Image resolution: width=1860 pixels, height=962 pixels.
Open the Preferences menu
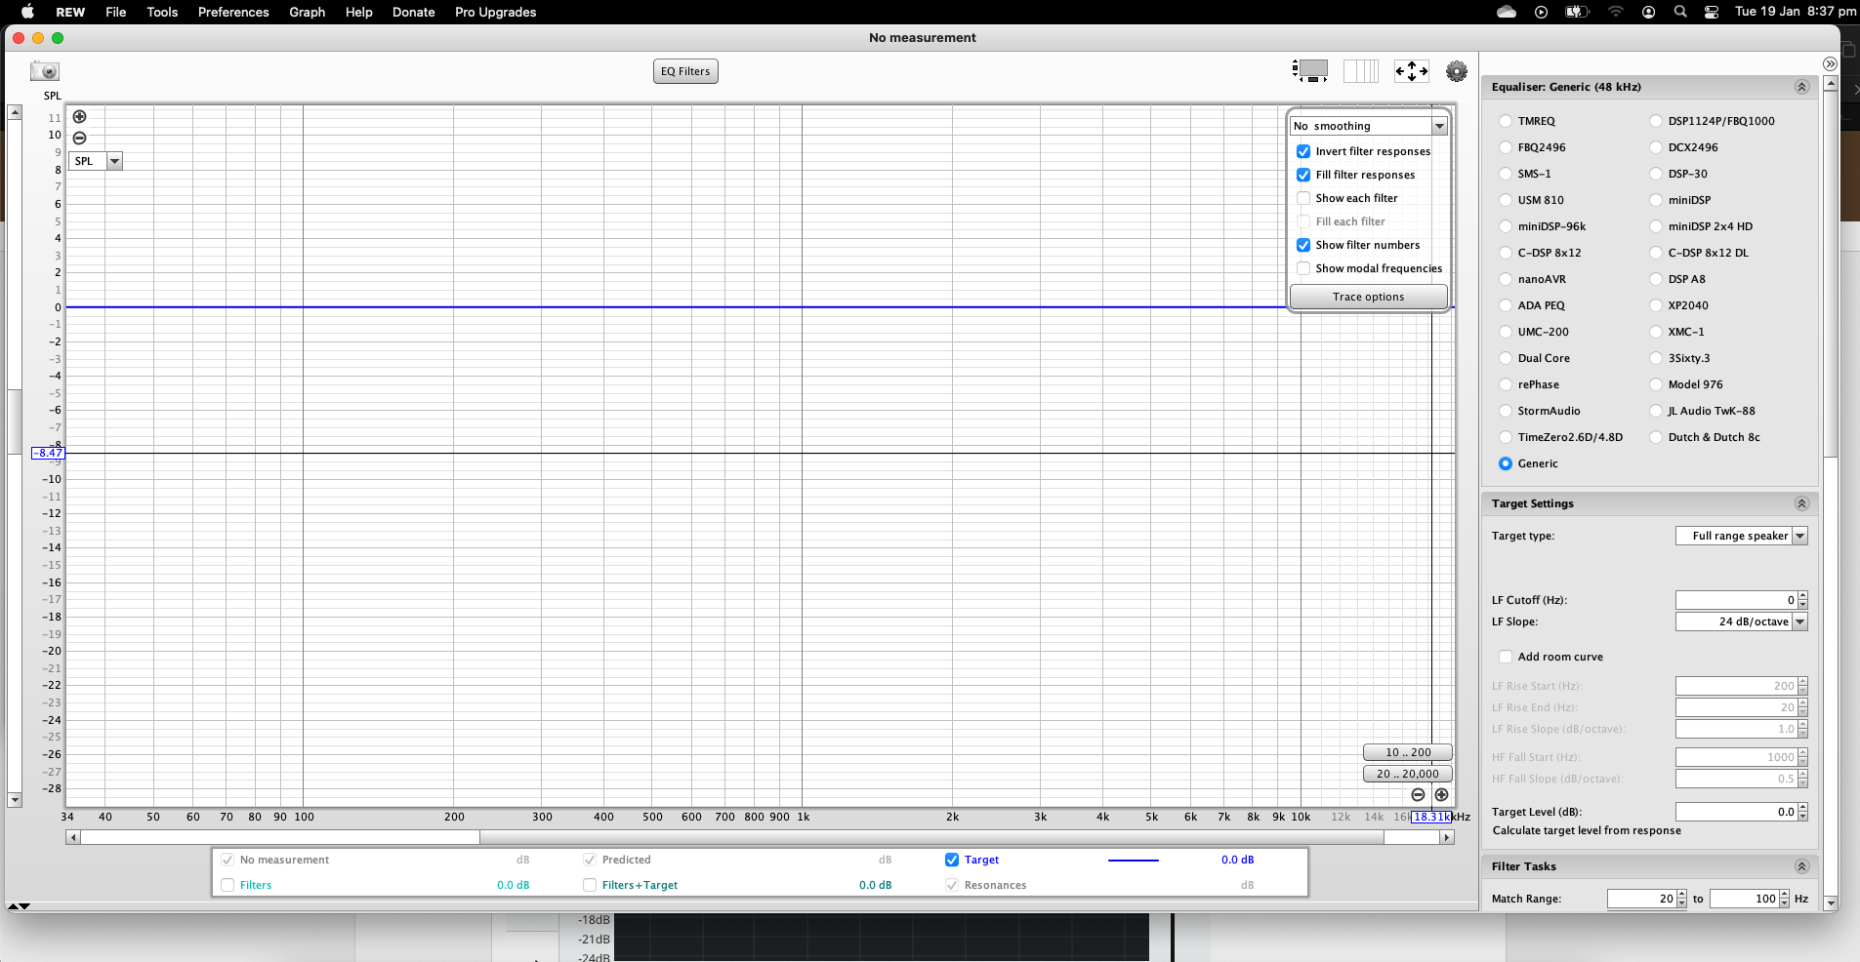[x=233, y=12]
